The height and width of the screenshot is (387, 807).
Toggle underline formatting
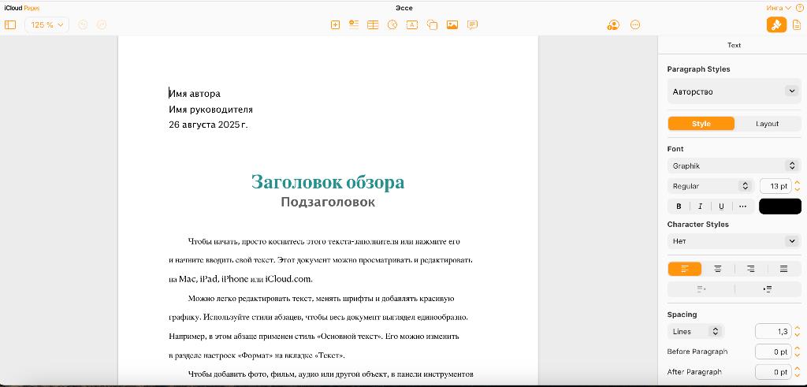722,207
